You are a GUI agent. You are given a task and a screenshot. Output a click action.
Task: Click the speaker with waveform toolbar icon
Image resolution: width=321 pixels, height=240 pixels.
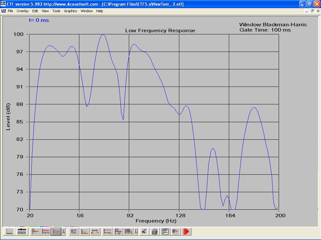(176, 232)
